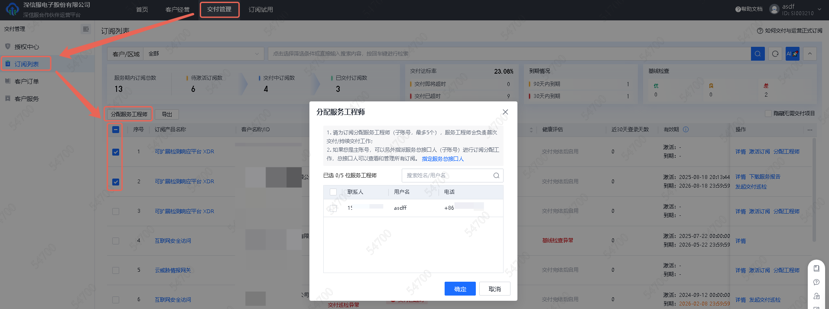The height and width of the screenshot is (309, 829).
Task: Open 客户订单 in the sidebar
Action: click(26, 81)
